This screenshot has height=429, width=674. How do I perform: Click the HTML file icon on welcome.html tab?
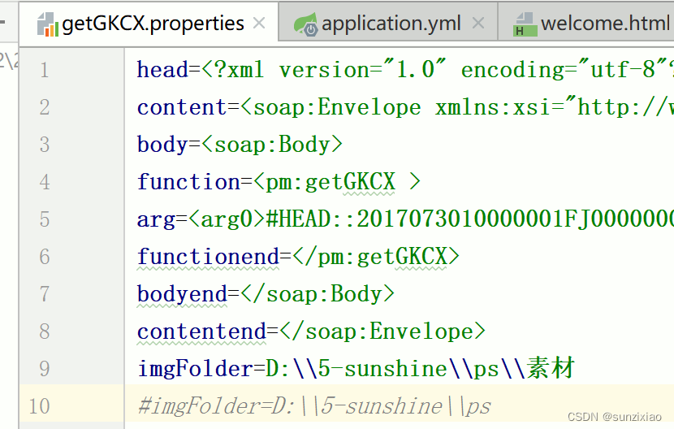point(525,24)
